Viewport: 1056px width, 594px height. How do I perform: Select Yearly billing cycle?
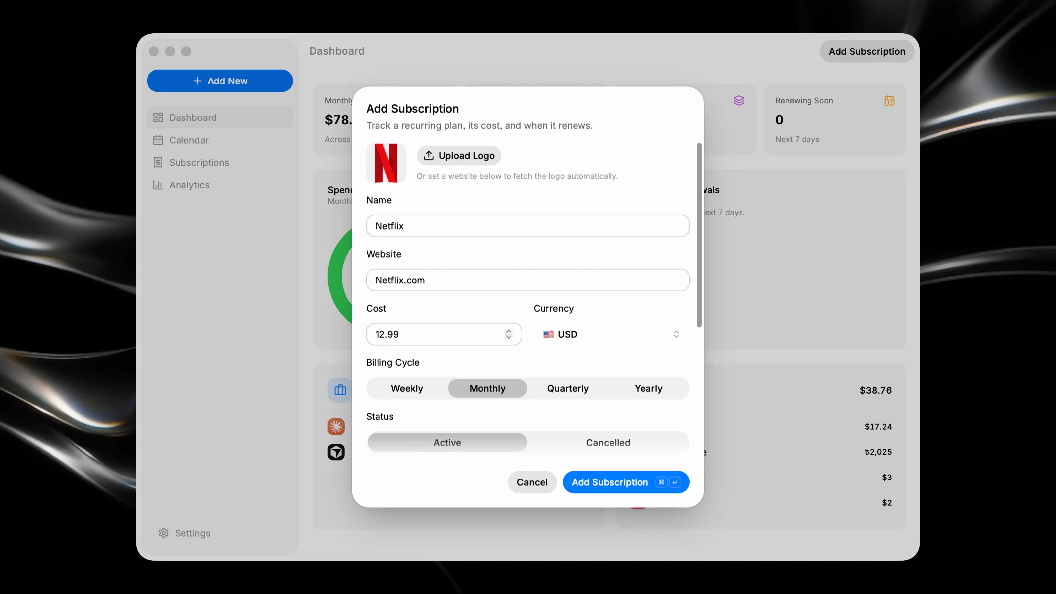pos(648,388)
